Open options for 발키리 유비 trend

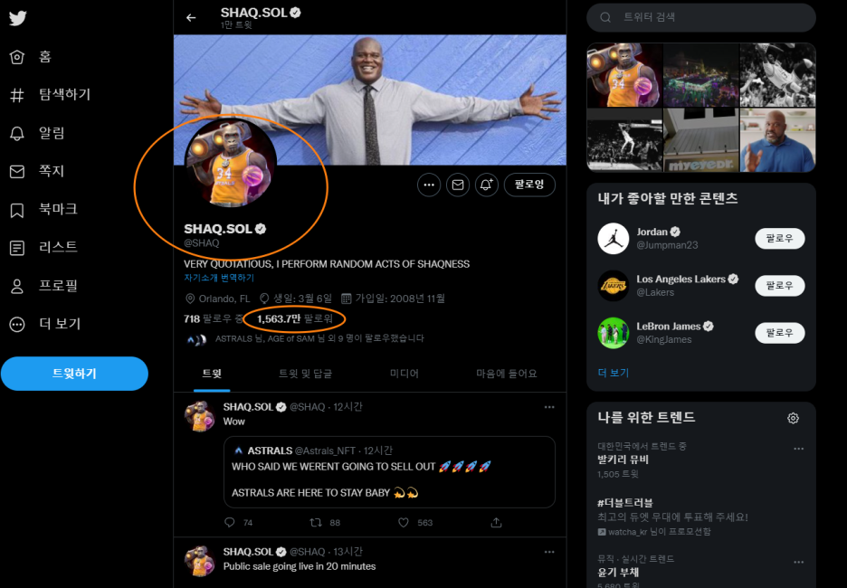(798, 449)
